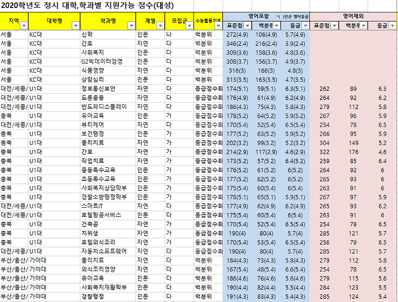Click the 191(4.3) standard score cell
This screenshot has width=398, height=302.
(237, 297)
